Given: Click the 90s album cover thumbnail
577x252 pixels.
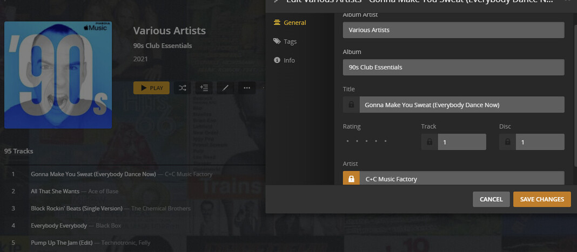Looking at the screenshot, I should click(58, 75).
